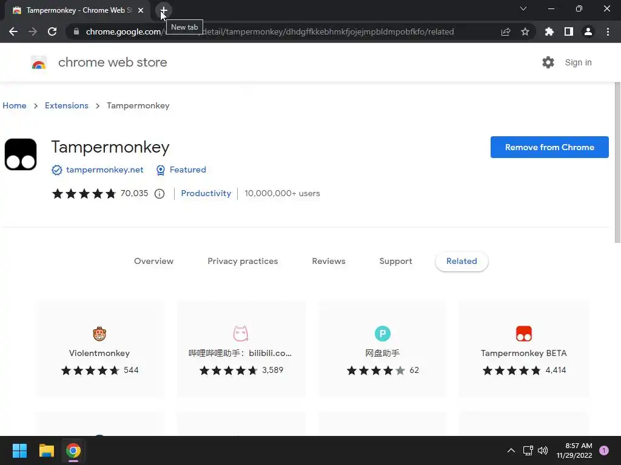This screenshot has width=621, height=465.
Task: Reload the current page
Action: [x=52, y=31]
